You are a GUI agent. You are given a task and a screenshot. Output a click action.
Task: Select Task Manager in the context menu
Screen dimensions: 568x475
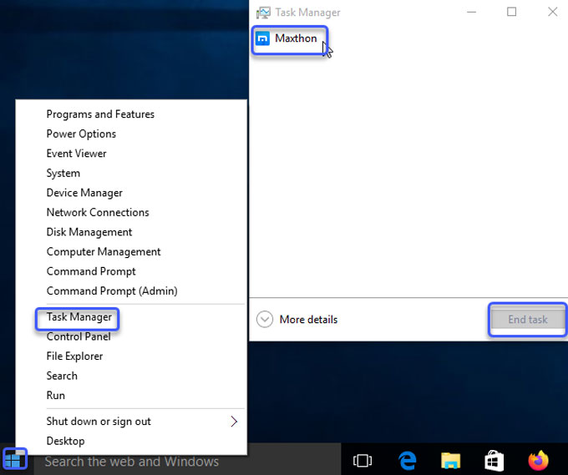pyautogui.click(x=79, y=316)
